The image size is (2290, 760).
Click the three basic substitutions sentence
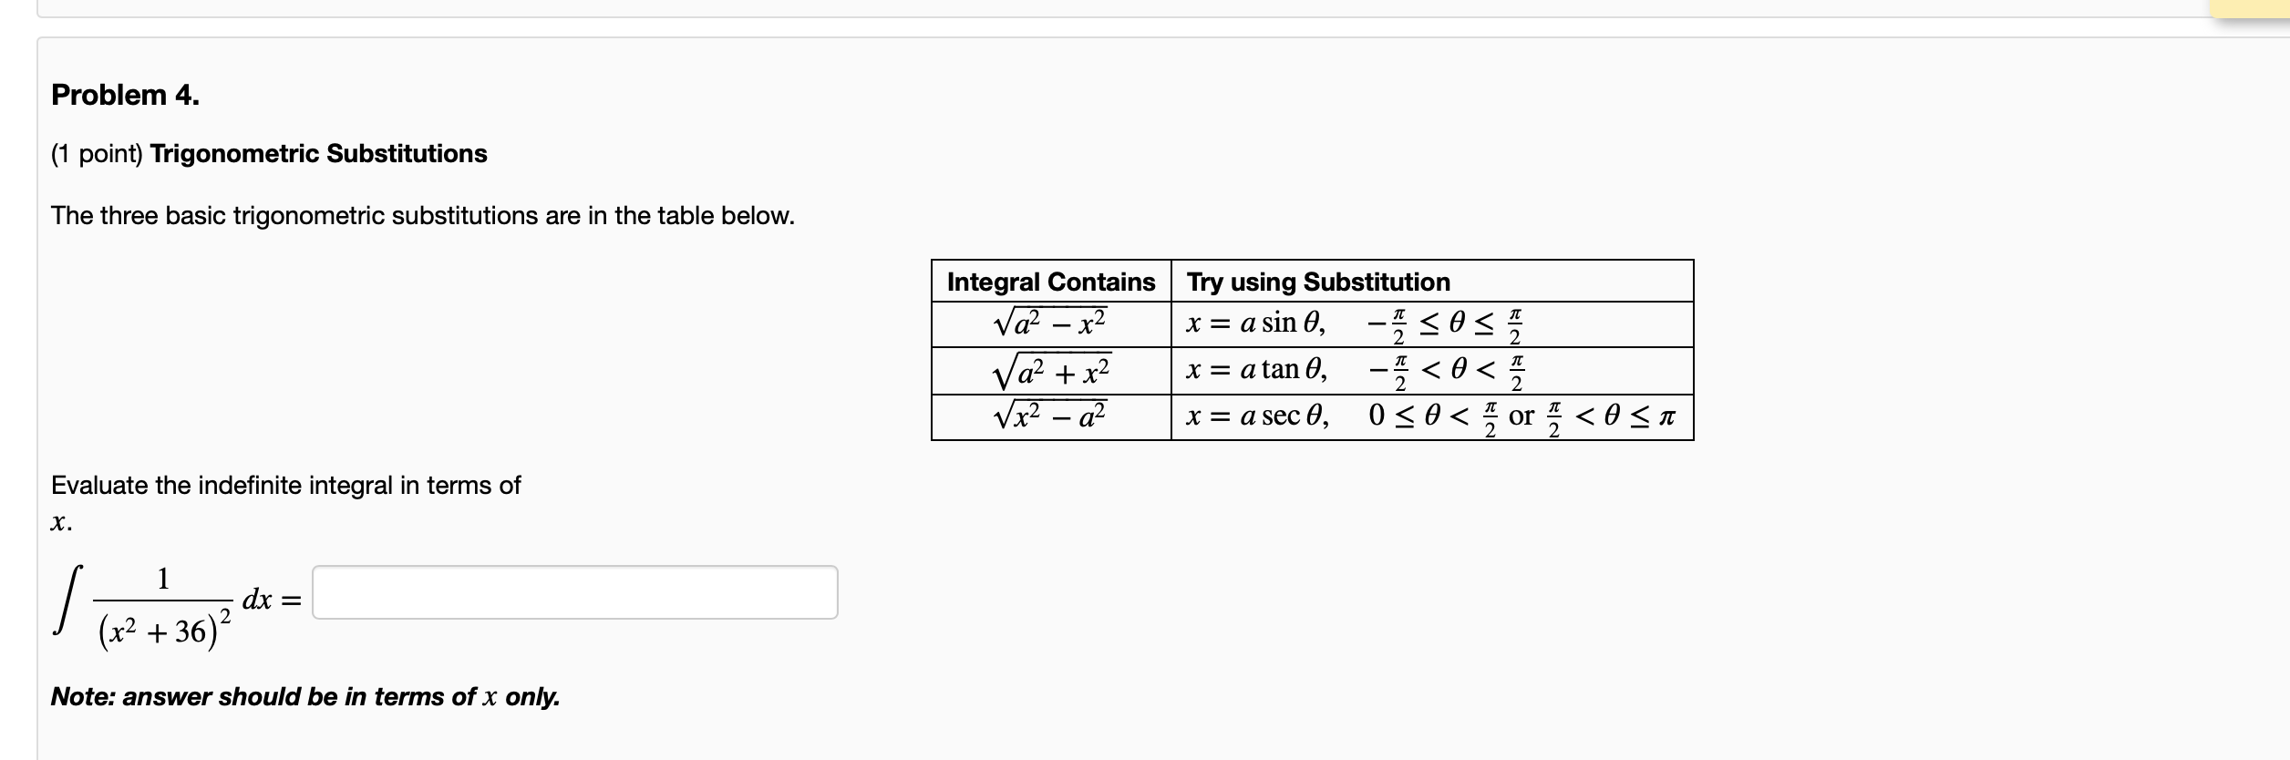click(422, 216)
